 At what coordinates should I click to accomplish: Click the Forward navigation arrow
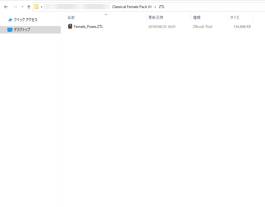(x=15, y=7)
